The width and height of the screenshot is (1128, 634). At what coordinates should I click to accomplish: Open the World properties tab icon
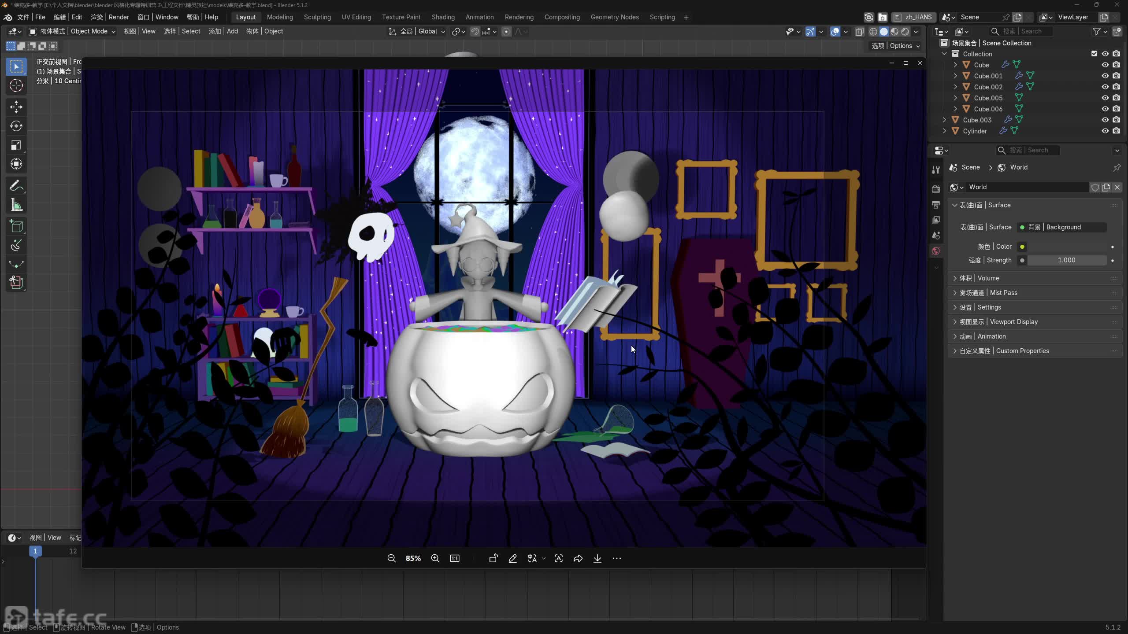[x=936, y=251]
